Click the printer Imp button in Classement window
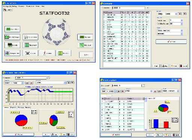The image size is (192, 140). (165, 66)
